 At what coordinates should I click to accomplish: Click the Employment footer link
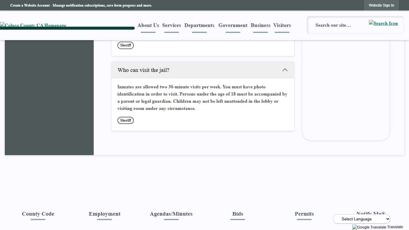(104, 214)
